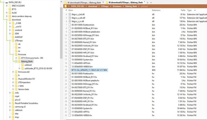Collapse download folder tree node

[x=7, y=20]
